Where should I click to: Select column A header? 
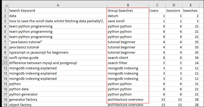coord(57,5)
